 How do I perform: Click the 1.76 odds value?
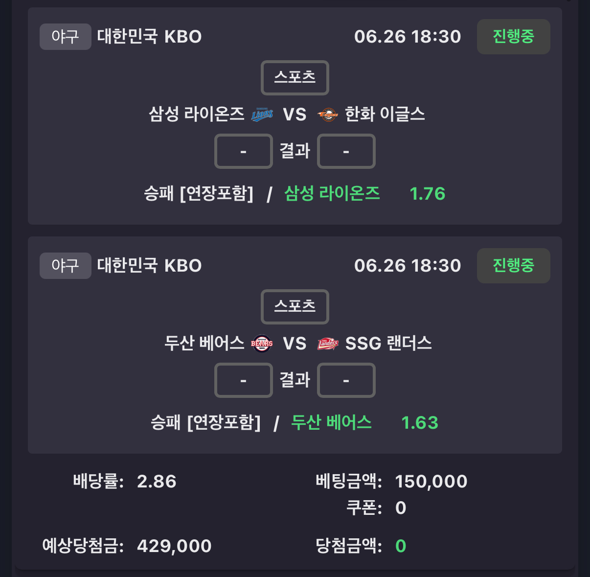(x=428, y=194)
